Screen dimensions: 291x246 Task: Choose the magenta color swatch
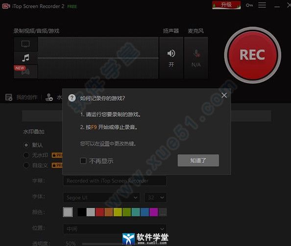153,212
